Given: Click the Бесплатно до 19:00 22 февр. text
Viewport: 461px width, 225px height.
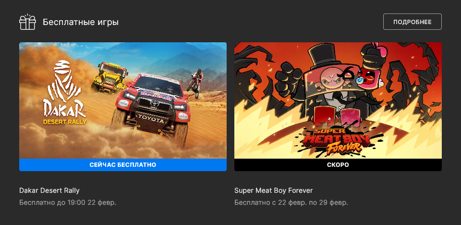Looking at the screenshot, I should (68, 202).
